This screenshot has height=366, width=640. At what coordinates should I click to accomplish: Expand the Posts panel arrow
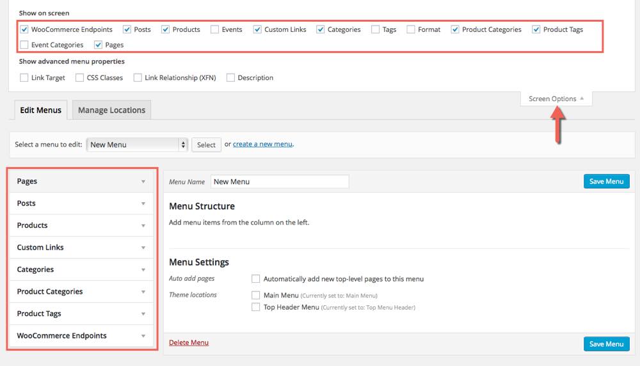(x=143, y=203)
